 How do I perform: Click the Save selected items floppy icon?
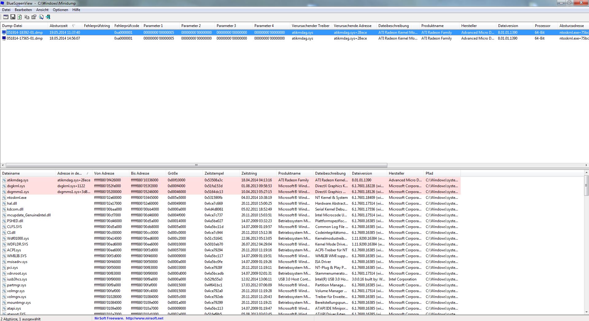tap(13, 17)
